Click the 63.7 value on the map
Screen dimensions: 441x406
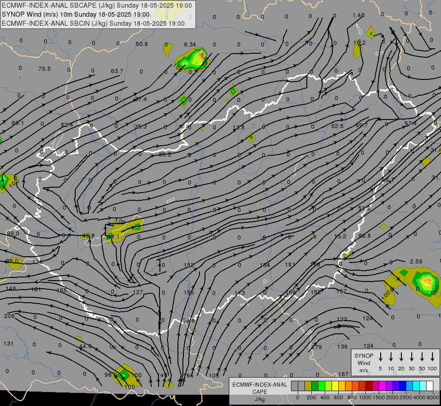[x=117, y=71]
